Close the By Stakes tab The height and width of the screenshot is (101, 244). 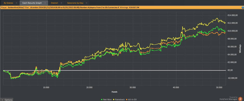(x=16, y=3)
